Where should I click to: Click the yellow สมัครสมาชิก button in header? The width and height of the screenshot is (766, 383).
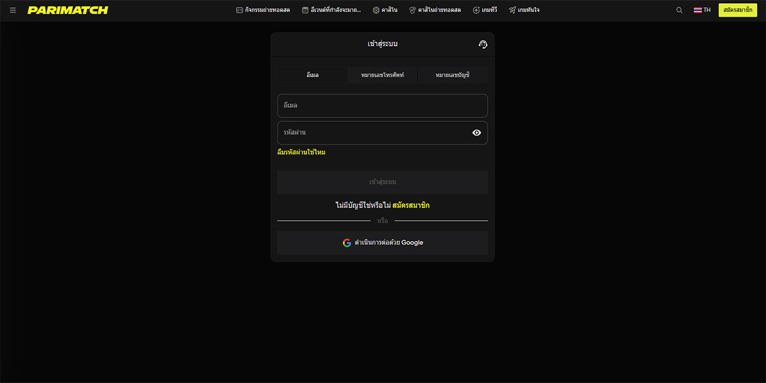coord(737,10)
